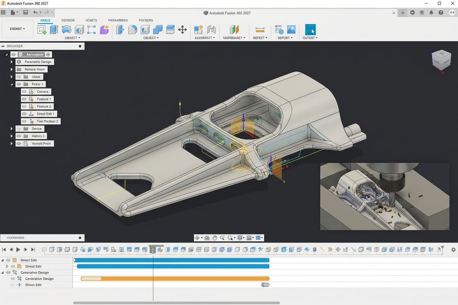Click the Undo arrow
The width and height of the screenshot is (458, 305).
coord(35,13)
